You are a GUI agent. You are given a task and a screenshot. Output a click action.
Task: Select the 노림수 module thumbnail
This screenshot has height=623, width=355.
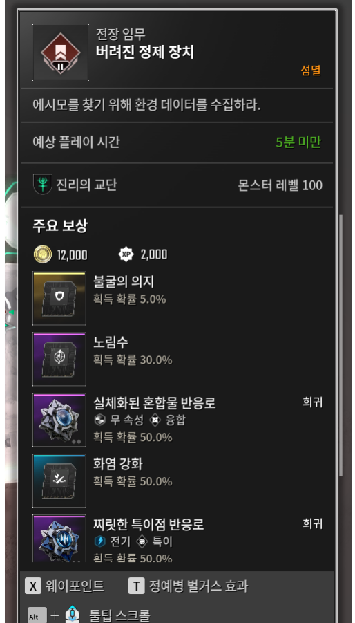59,359
